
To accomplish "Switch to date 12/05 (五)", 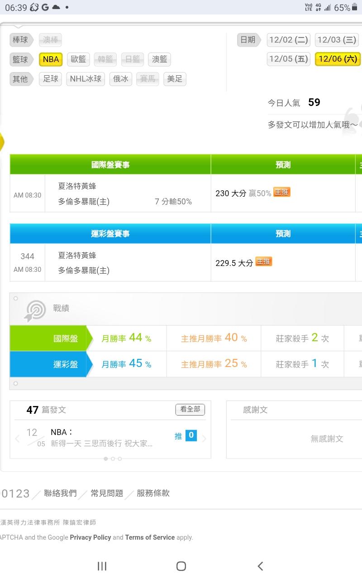I will [x=288, y=59].
